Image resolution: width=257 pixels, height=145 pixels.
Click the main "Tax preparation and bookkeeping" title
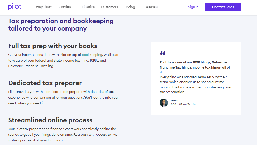pos(61,25)
